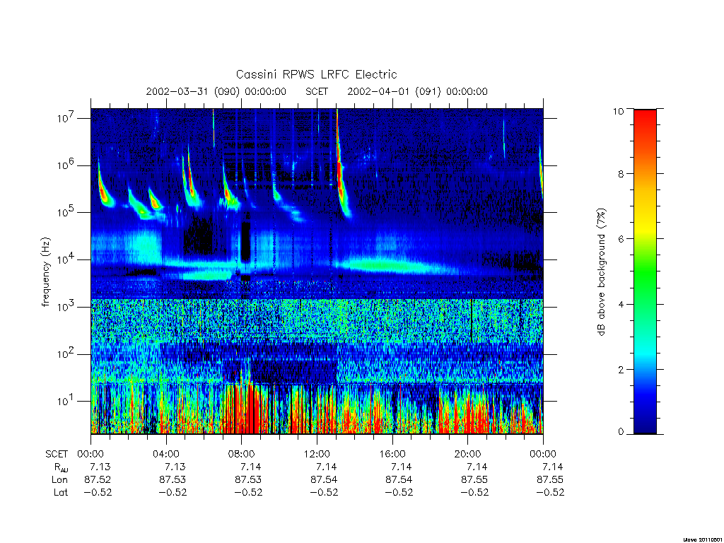Click the SCET row label beside the time axis
Screen dimensions: 724x543
click(x=57, y=455)
